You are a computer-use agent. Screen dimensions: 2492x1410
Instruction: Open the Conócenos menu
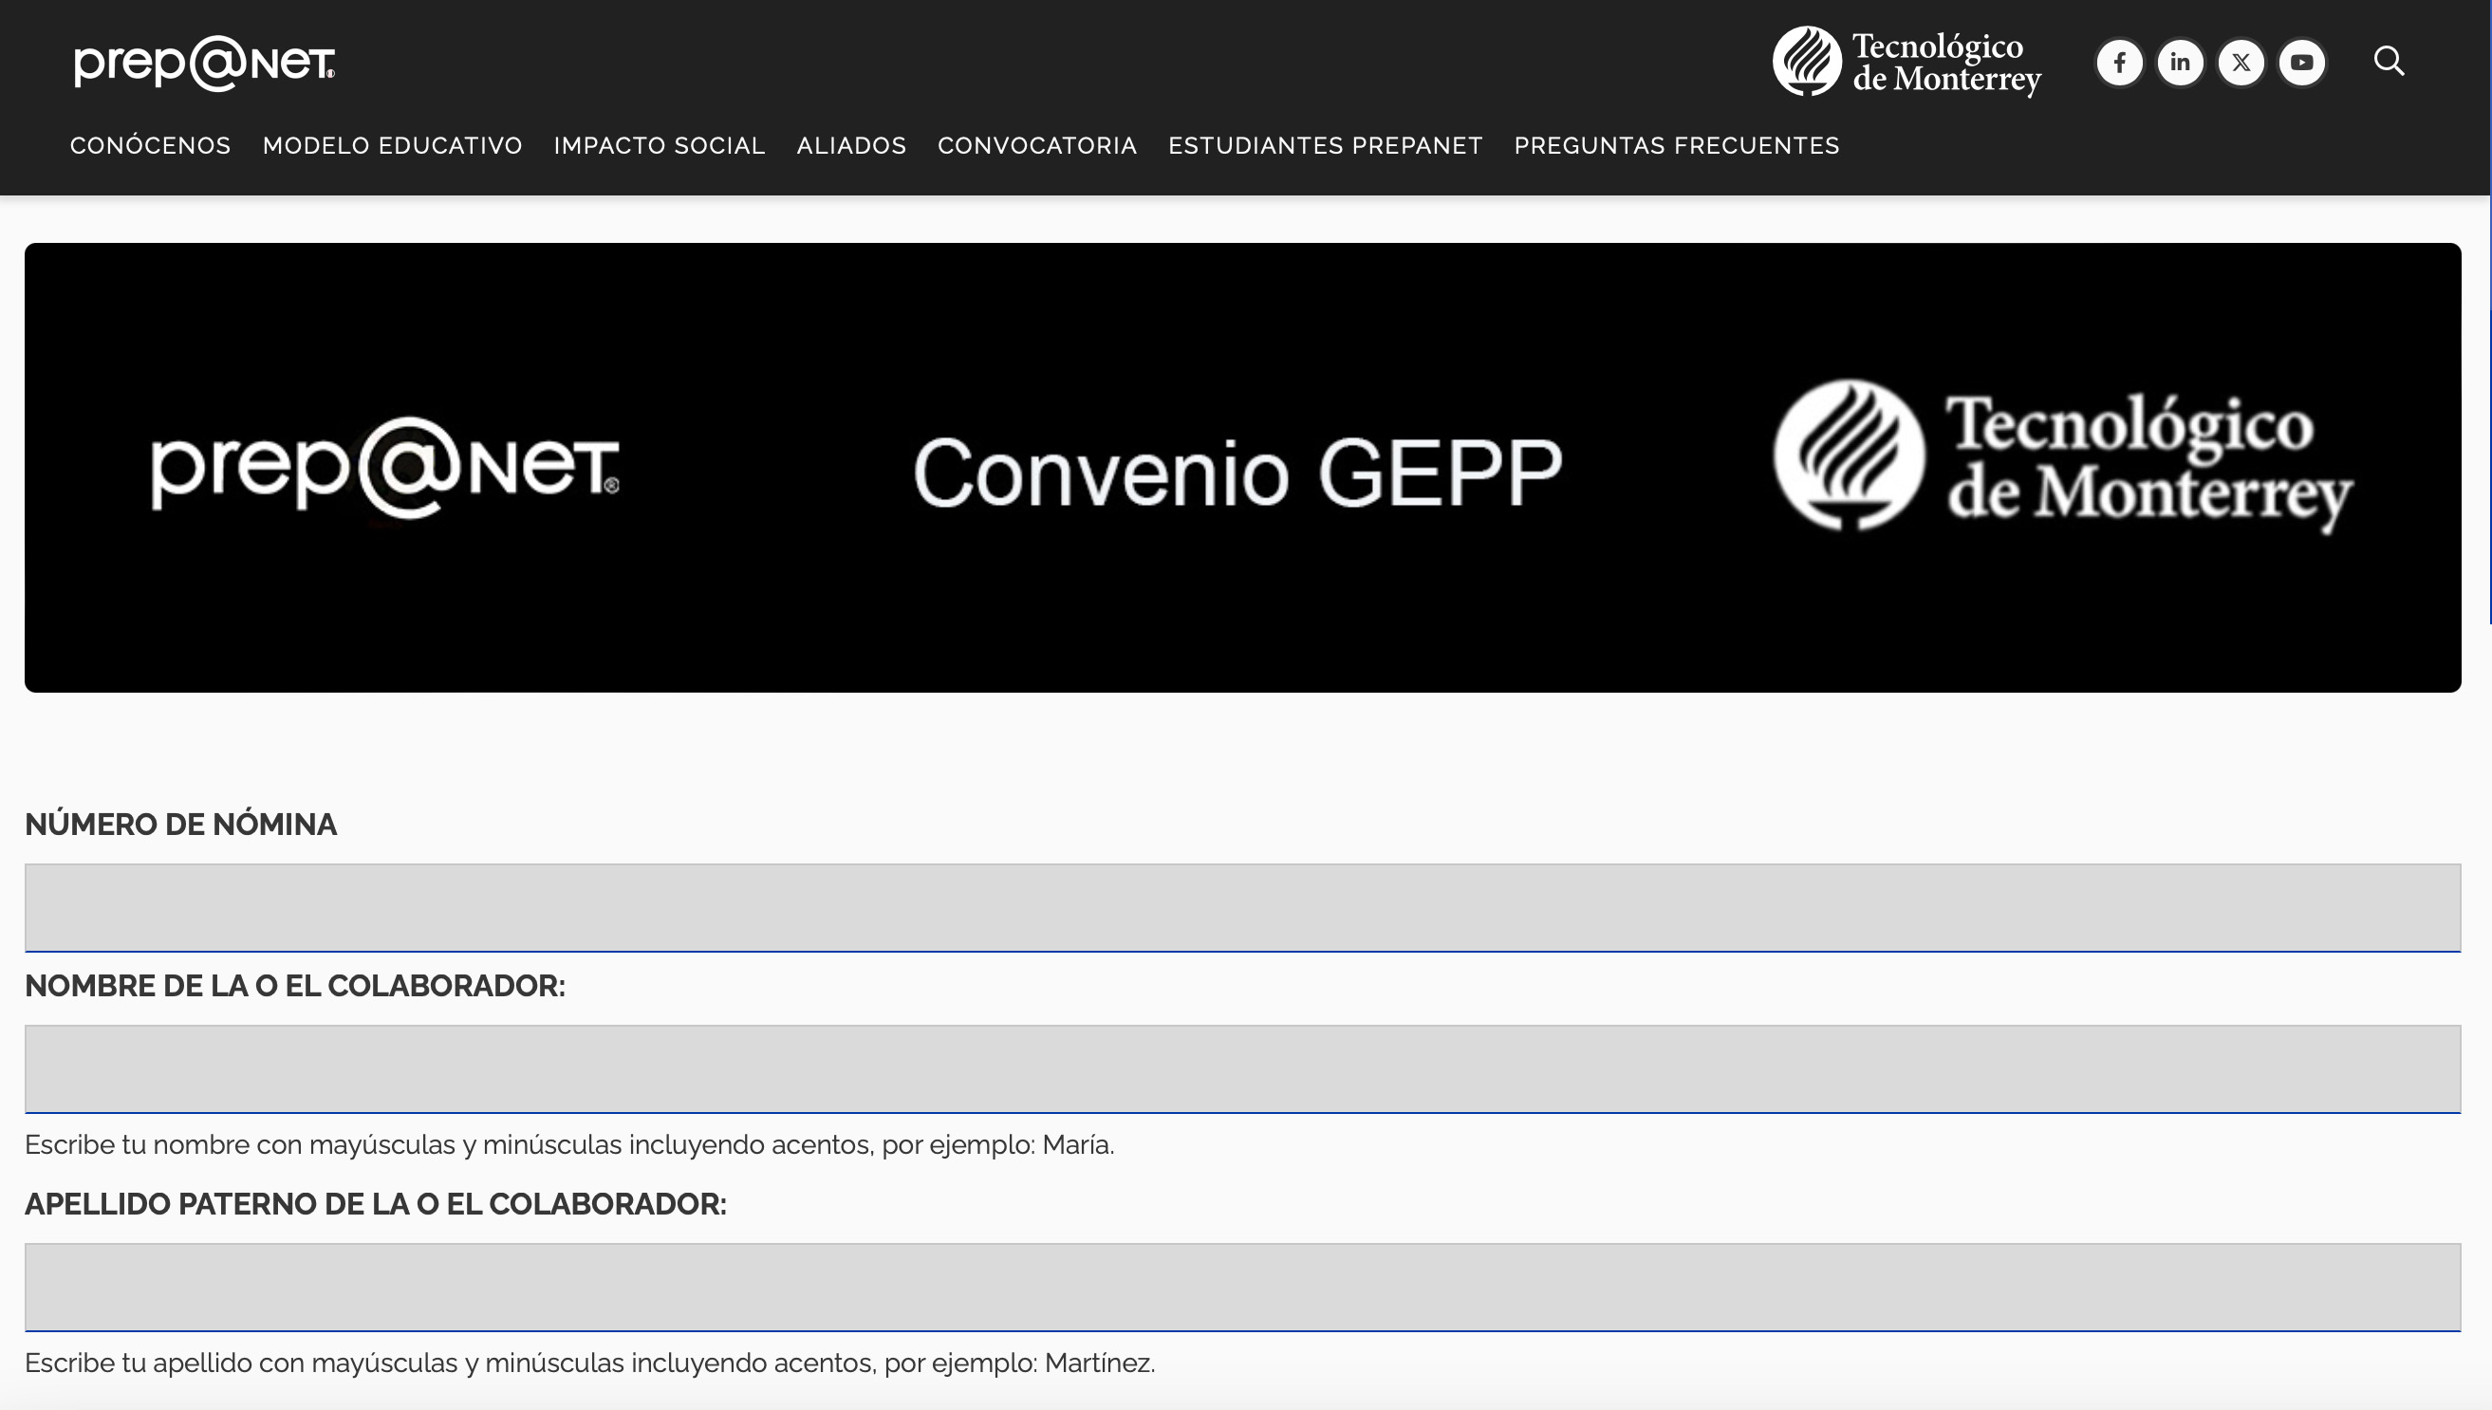pos(150,145)
